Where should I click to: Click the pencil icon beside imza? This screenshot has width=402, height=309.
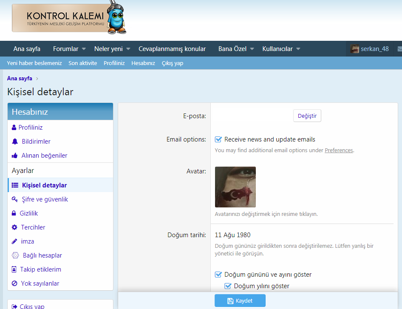click(14, 241)
